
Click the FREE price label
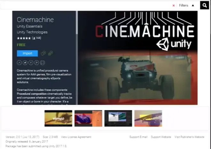[x=21, y=45]
